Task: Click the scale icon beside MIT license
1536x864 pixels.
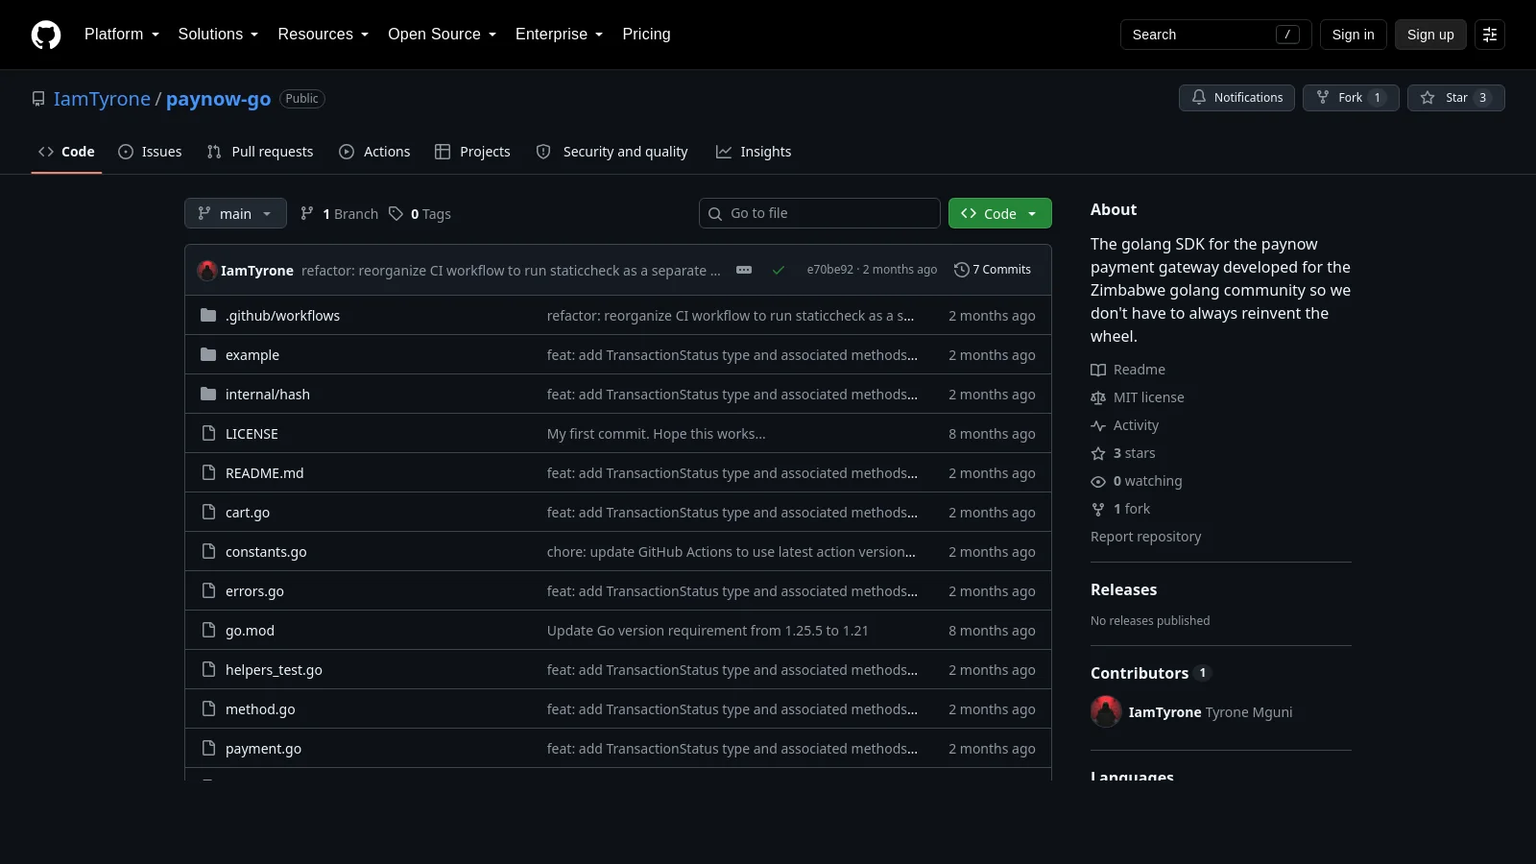Action: coord(1098,398)
